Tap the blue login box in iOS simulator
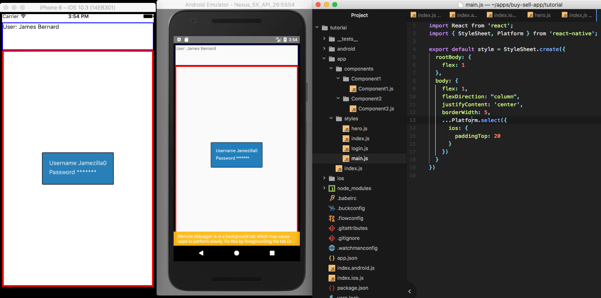 (x=78, y=168)
